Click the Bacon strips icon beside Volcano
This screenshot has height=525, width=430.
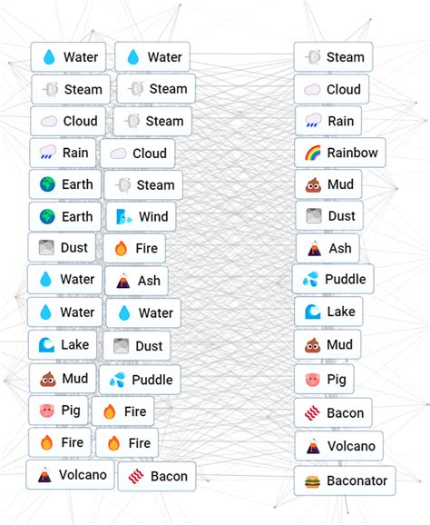click(136, 476)
